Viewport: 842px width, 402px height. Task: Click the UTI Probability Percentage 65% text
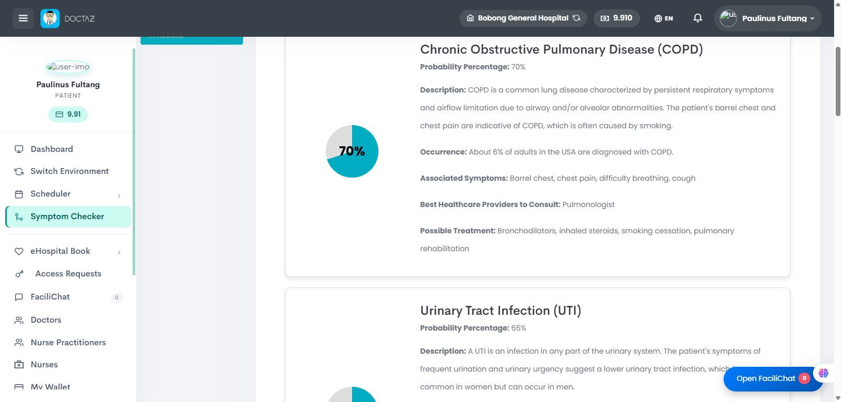coord(473,328)
